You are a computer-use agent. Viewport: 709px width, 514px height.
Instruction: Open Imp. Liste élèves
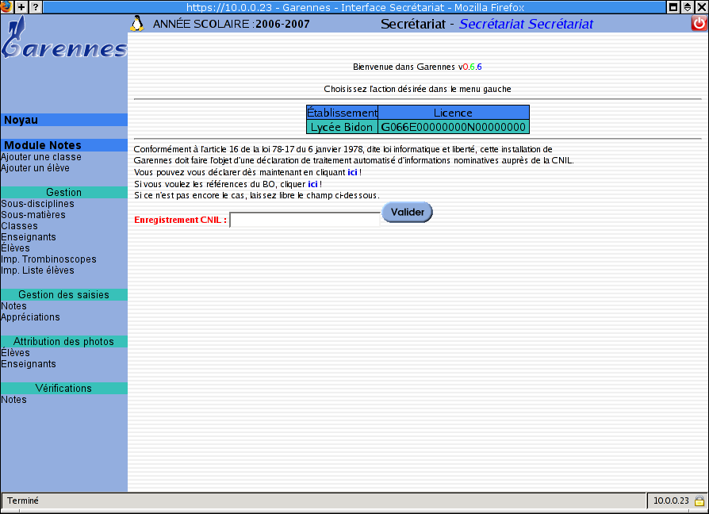click(38, 270)
